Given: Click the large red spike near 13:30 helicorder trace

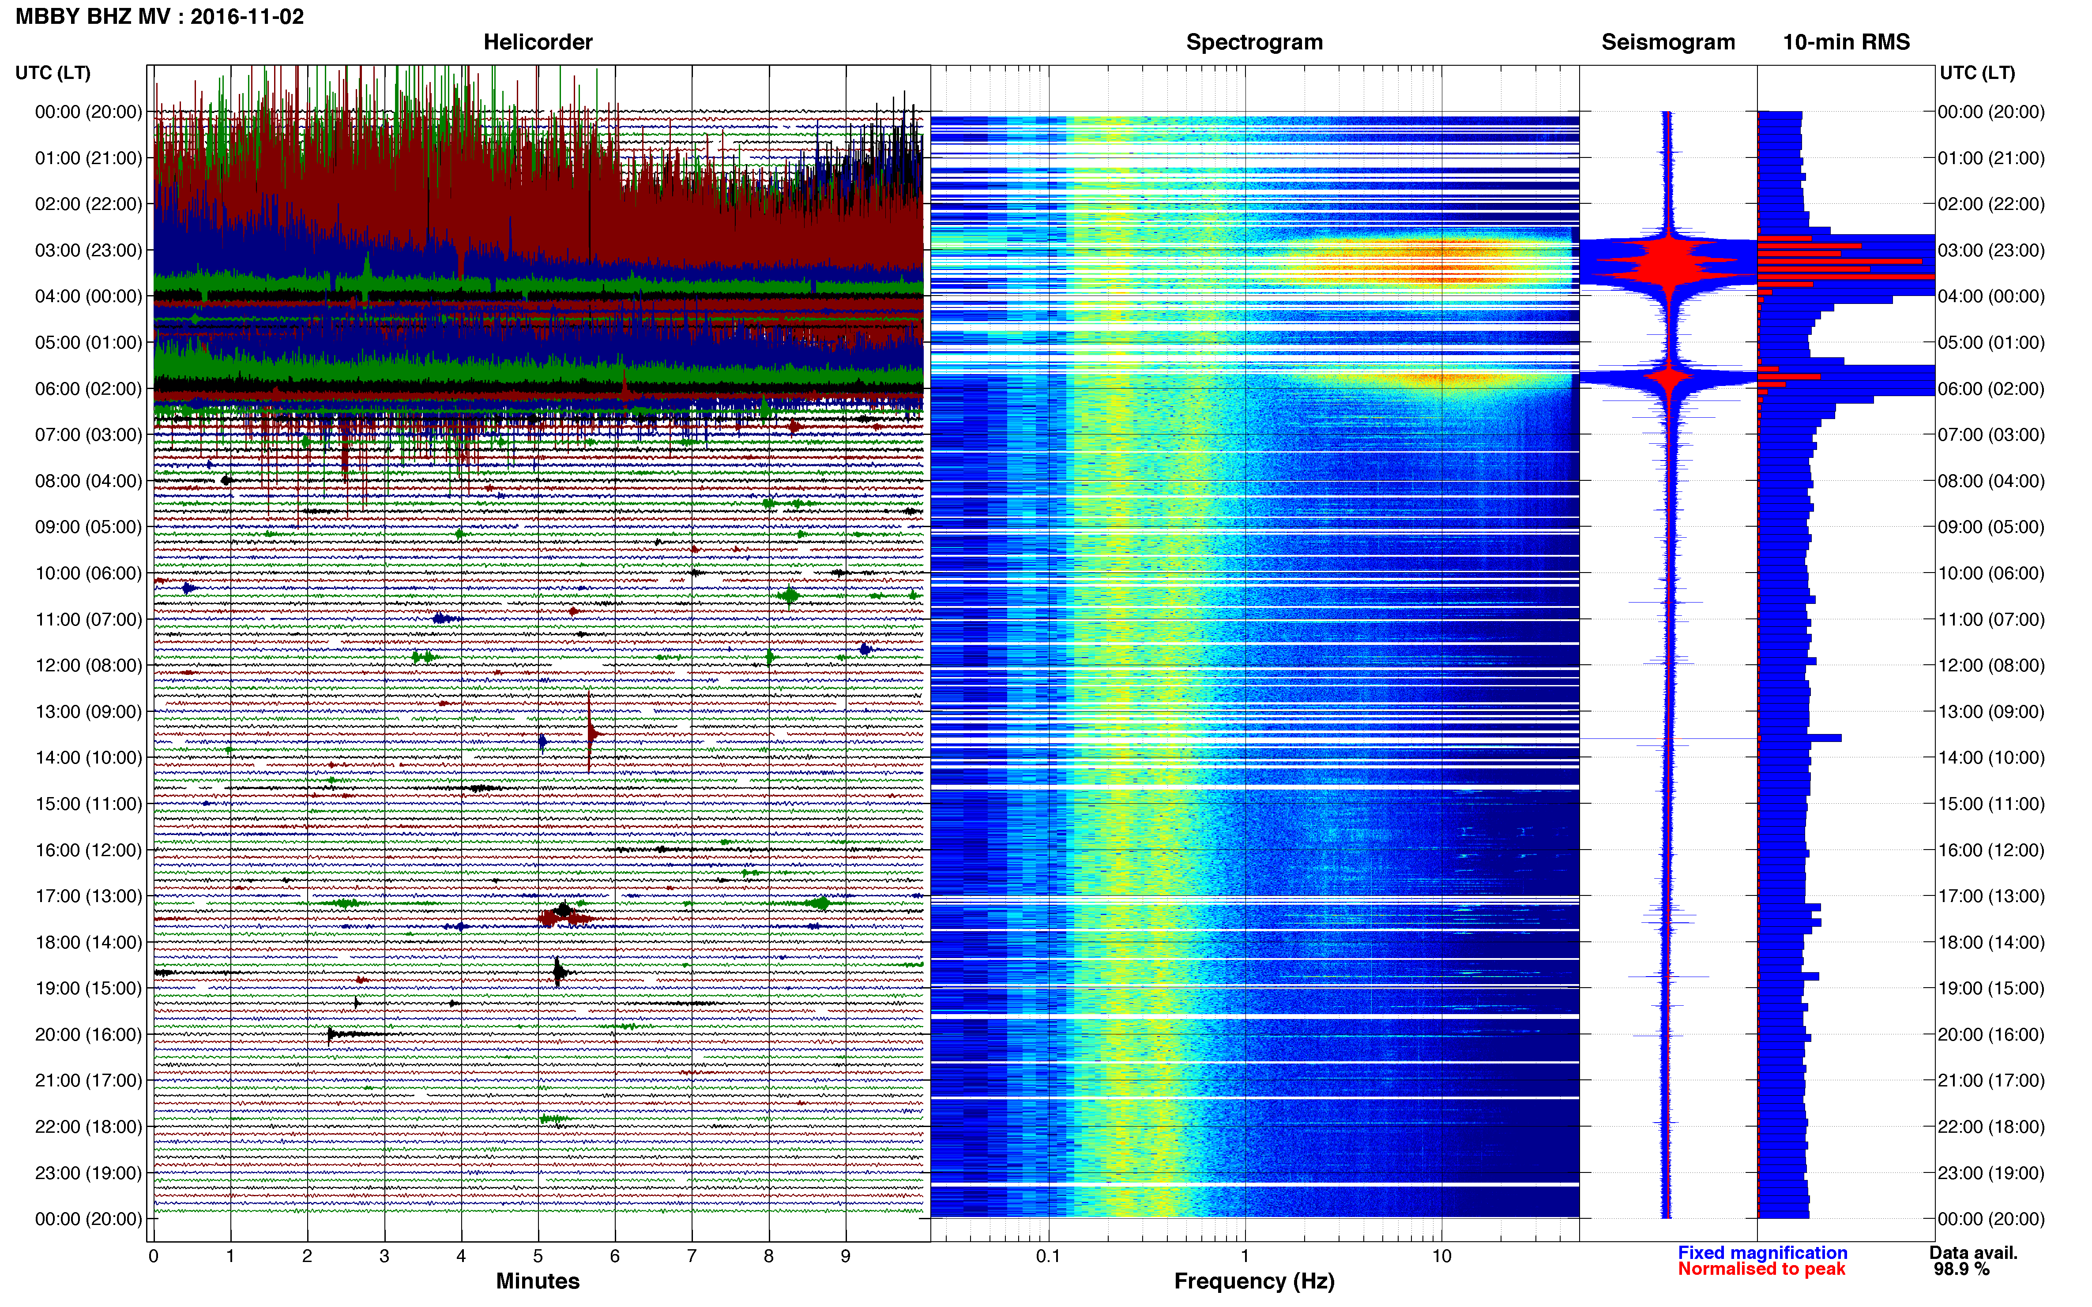Looking at the screenshot, I should click(590, 732).
